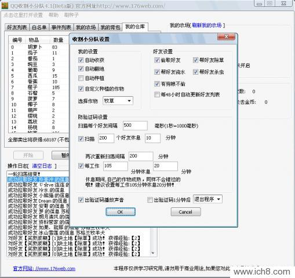Click rest duration field with 20

point(165,166)
